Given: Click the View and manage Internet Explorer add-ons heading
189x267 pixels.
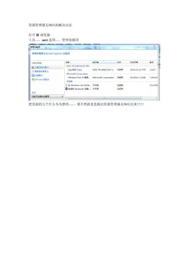Looking at the screenshot, I should [51, 54].
